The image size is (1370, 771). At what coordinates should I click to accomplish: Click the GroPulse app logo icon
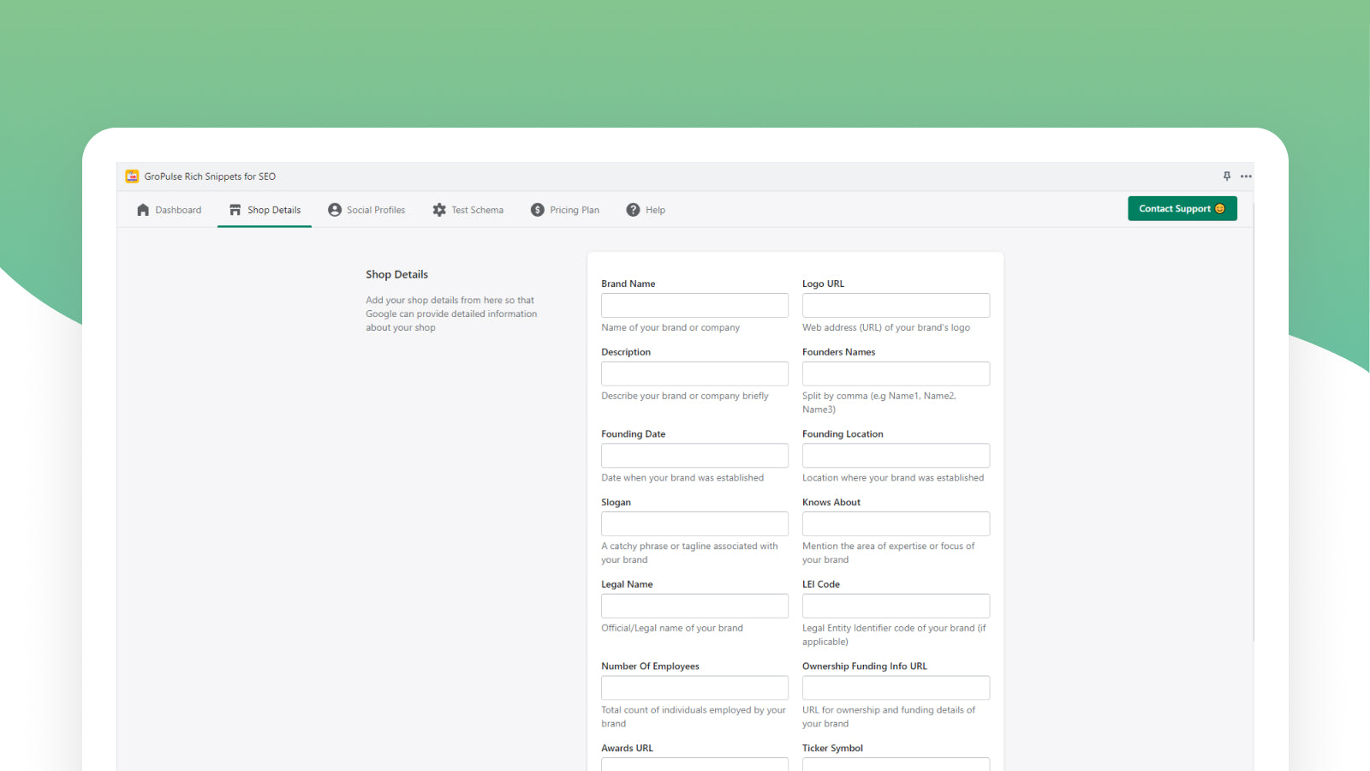pyautogui.click(x=132, y=176)
